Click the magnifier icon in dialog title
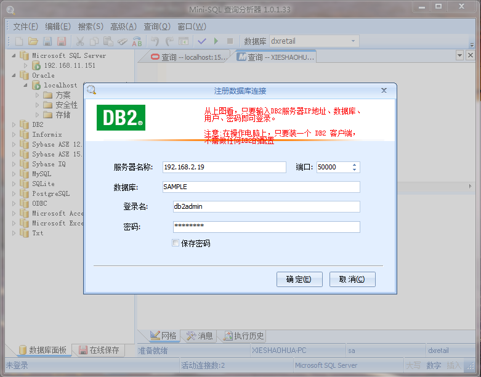 pyautogui.click(x=91, y=90)
